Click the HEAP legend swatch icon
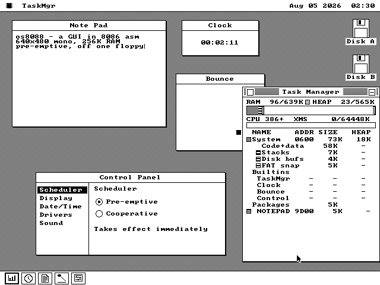380x285 pixels. click(308, 102)
